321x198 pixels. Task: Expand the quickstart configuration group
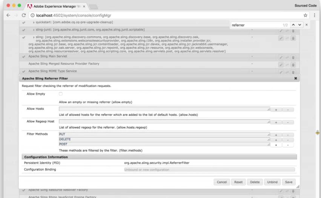(34, 22)
